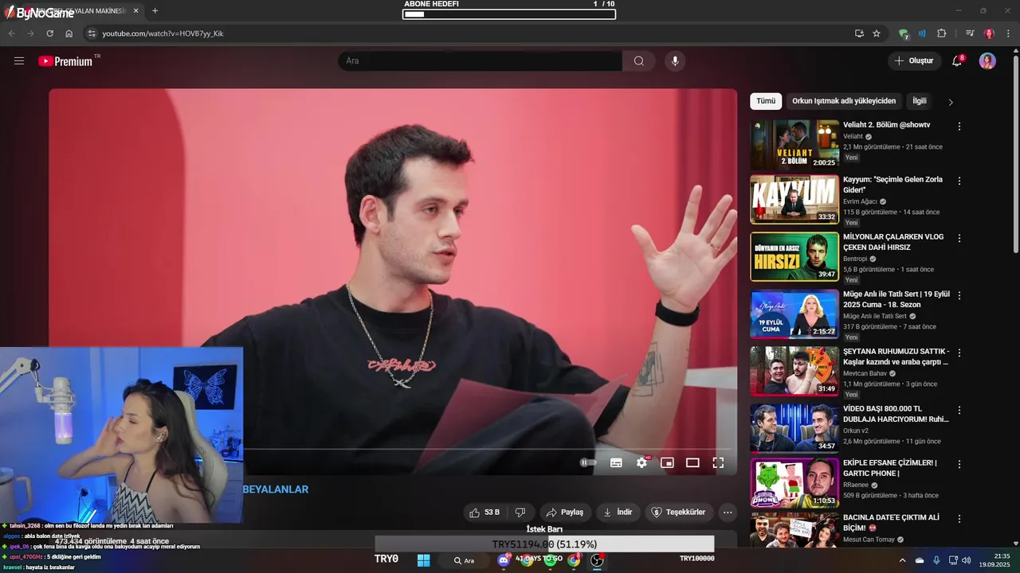Seek using the video progress bar

[490, 449]
